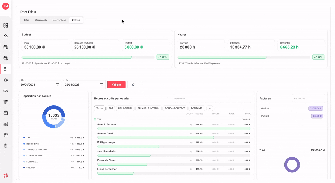Viewport: 335px width, 183px height.
Task: Click the Valider button
Action: (x=116, y=85)
